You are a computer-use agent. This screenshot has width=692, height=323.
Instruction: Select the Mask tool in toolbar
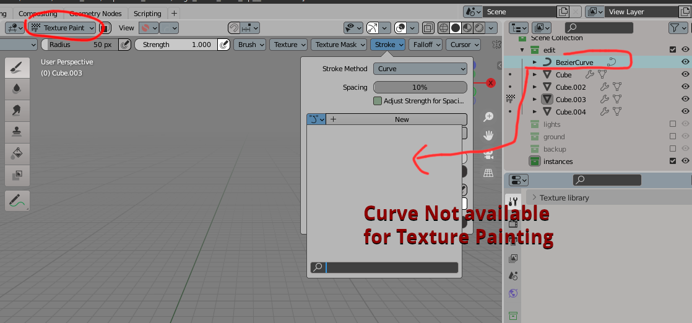(17, 174)
